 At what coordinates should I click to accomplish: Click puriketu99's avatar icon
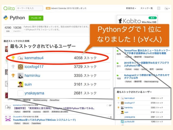122,122
